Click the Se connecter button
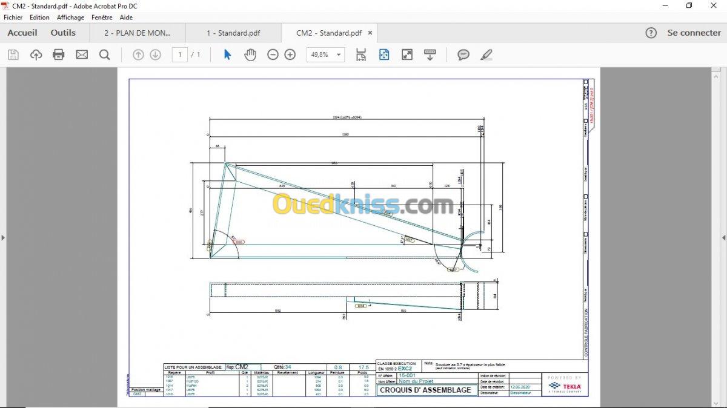The width and height of the screenshot is (727, 408). click(x=694, y=33)
